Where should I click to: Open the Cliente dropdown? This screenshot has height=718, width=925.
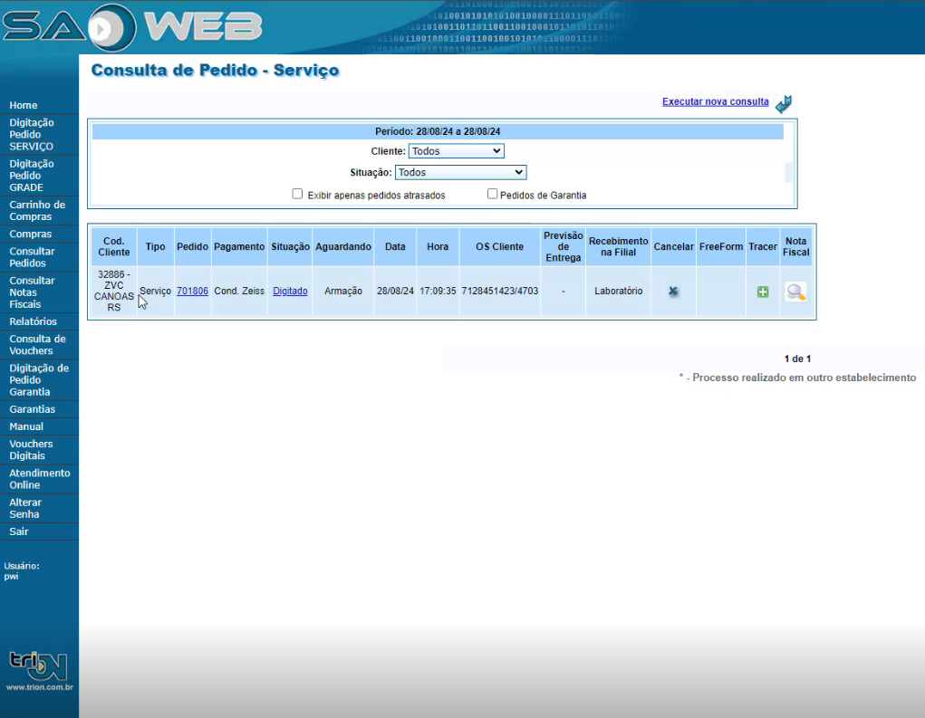coord(456,151)
